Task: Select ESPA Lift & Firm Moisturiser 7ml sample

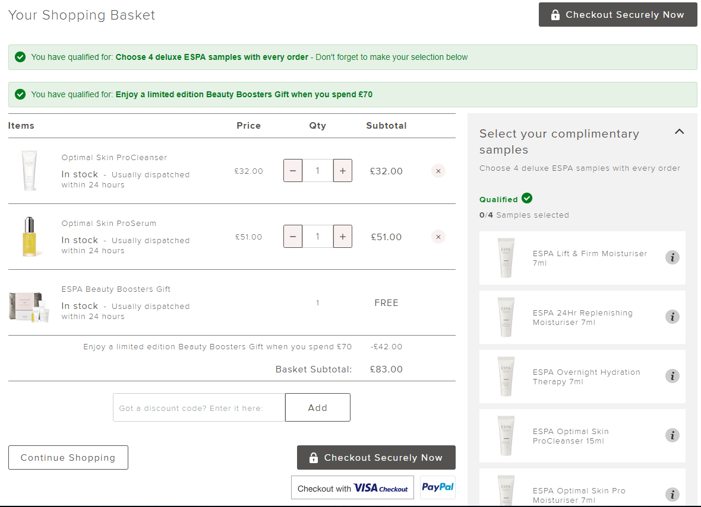Action: coord(582,258)
